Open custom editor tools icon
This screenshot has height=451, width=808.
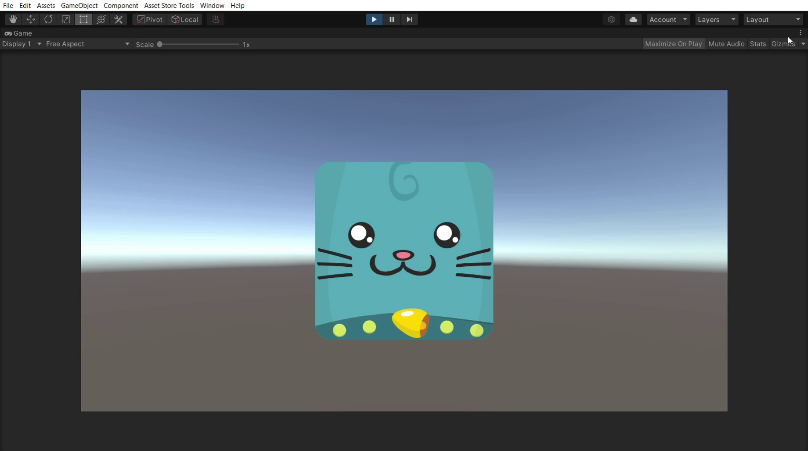coord(119,19)
